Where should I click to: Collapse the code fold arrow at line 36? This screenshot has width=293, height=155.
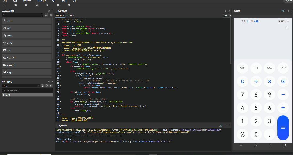pos(60,102)
